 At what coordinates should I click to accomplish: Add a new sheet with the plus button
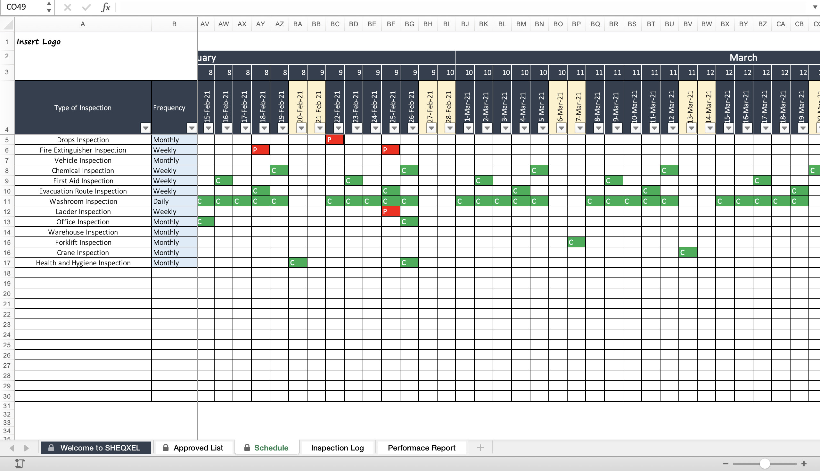[480, 448]
